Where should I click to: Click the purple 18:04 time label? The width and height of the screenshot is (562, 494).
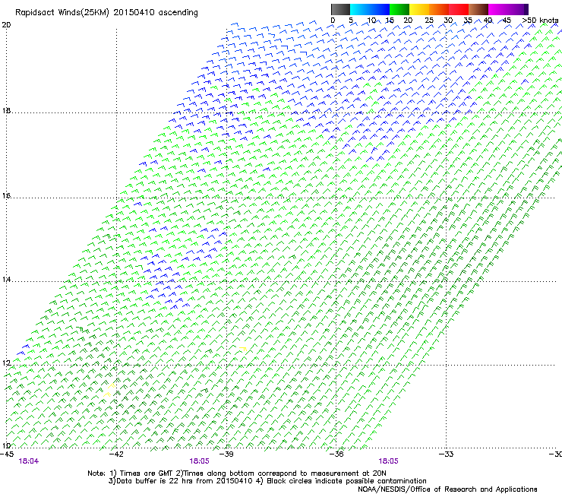tap(29, 461)
